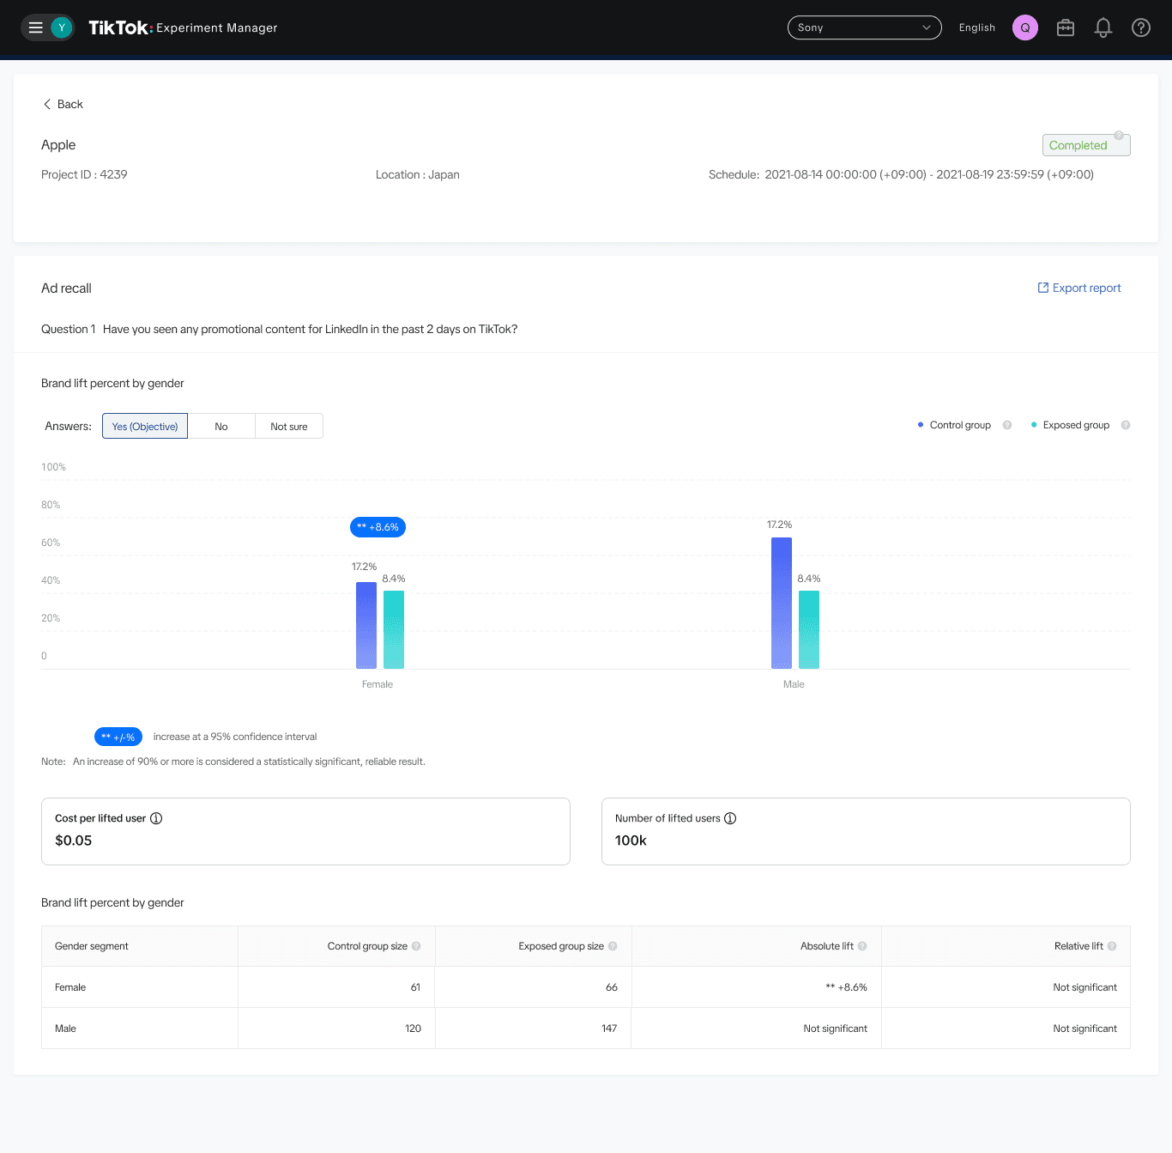This screenshot has width=1172, height=1153.
Task: Click the Female exposed group bar
Action: click(x=394, y=629)
